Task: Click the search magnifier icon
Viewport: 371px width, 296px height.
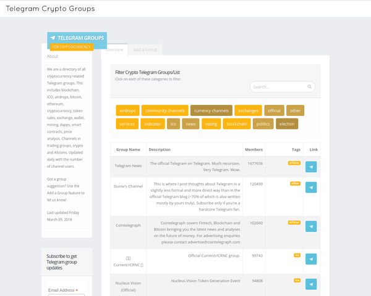Action: (x=310, y=87)
